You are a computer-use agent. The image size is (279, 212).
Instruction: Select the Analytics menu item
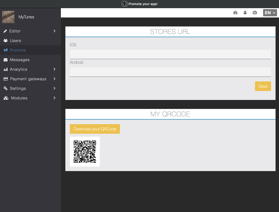[x=18, y=69]
